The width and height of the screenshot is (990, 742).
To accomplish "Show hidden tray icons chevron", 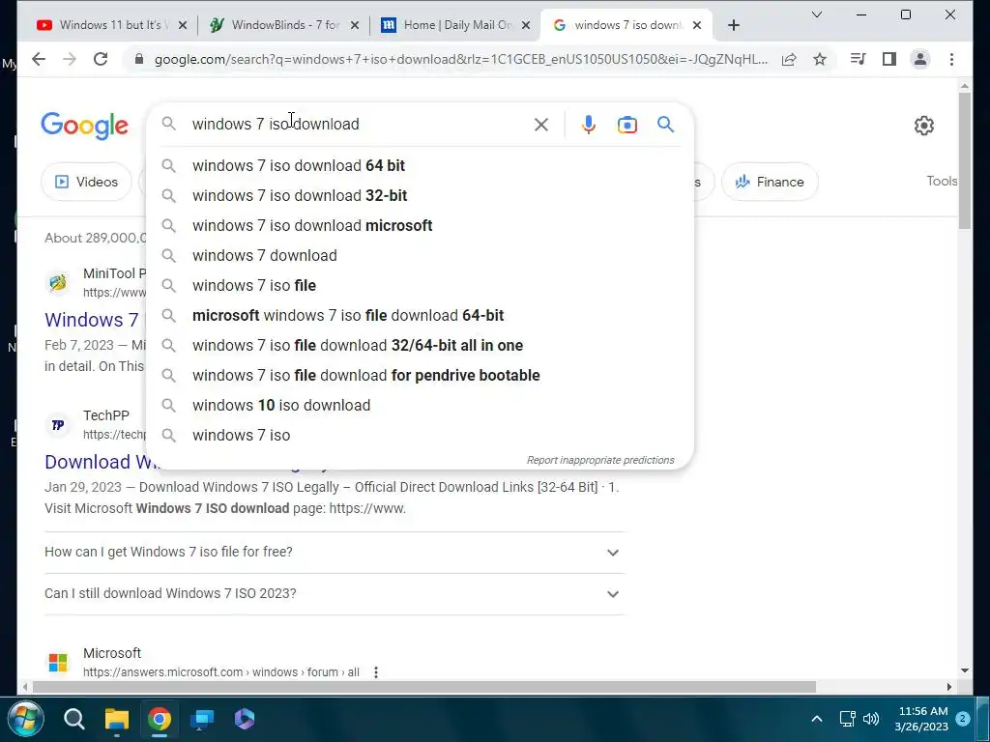I will pyautogui.click(x=816, y=719).
